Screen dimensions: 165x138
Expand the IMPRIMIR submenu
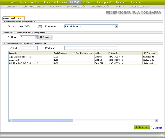click(119, 7)
